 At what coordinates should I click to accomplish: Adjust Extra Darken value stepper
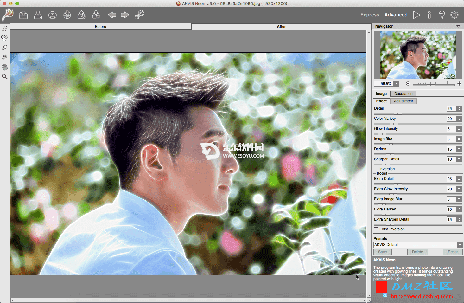459,209
